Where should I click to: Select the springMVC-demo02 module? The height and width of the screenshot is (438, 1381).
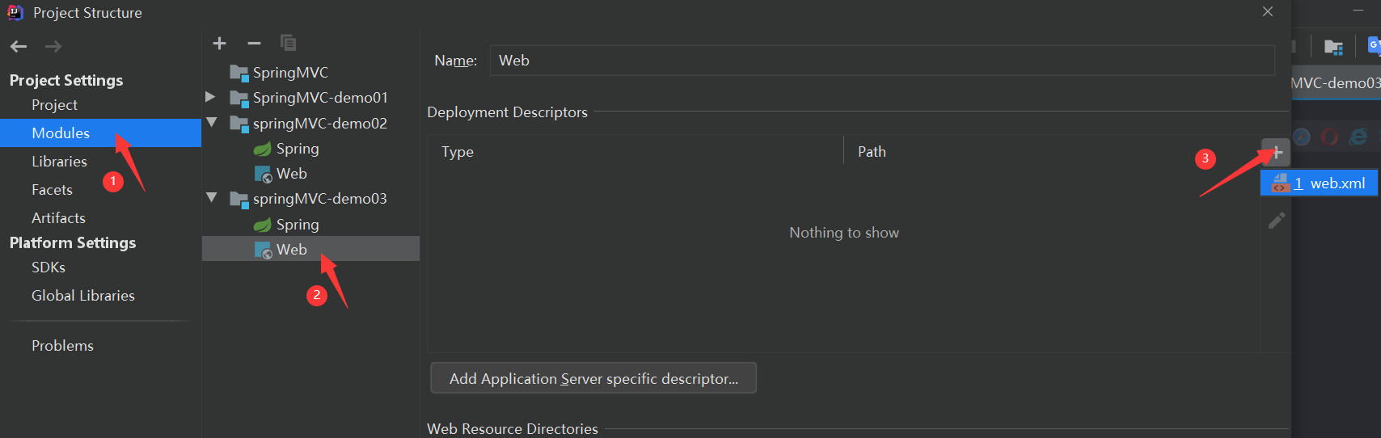tap(309, 124)
